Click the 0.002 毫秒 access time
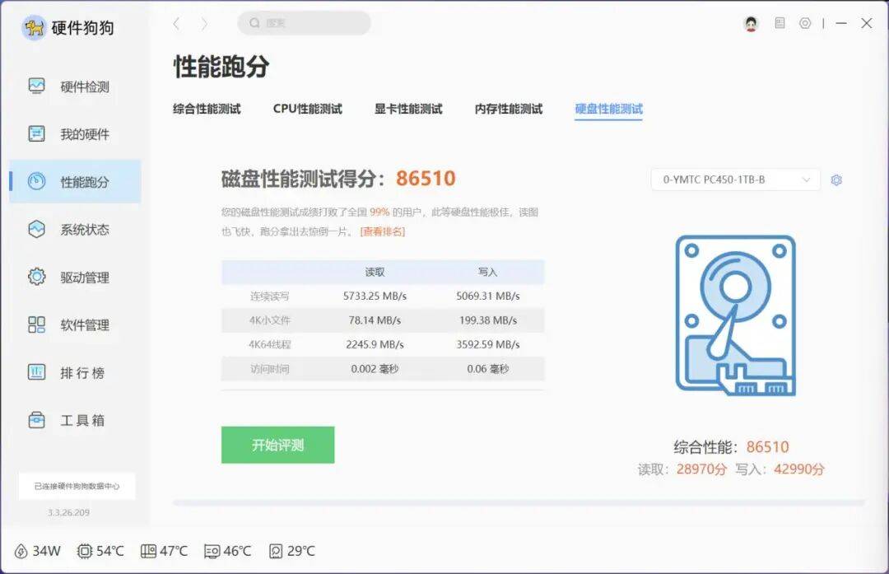 [375, 369]
